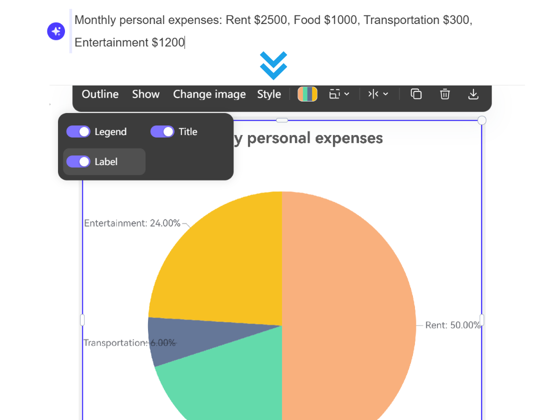Click the orange Rent pie slice

click(350, 300)
